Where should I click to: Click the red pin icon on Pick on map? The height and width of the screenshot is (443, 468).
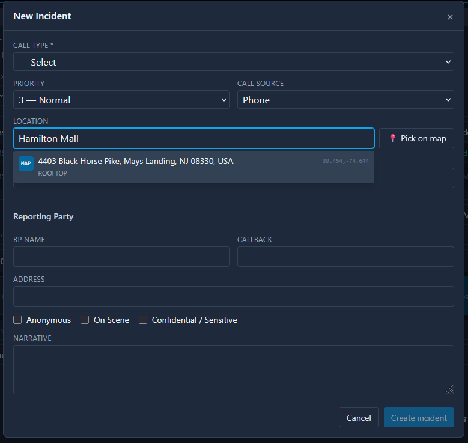(x=392, y=138)
